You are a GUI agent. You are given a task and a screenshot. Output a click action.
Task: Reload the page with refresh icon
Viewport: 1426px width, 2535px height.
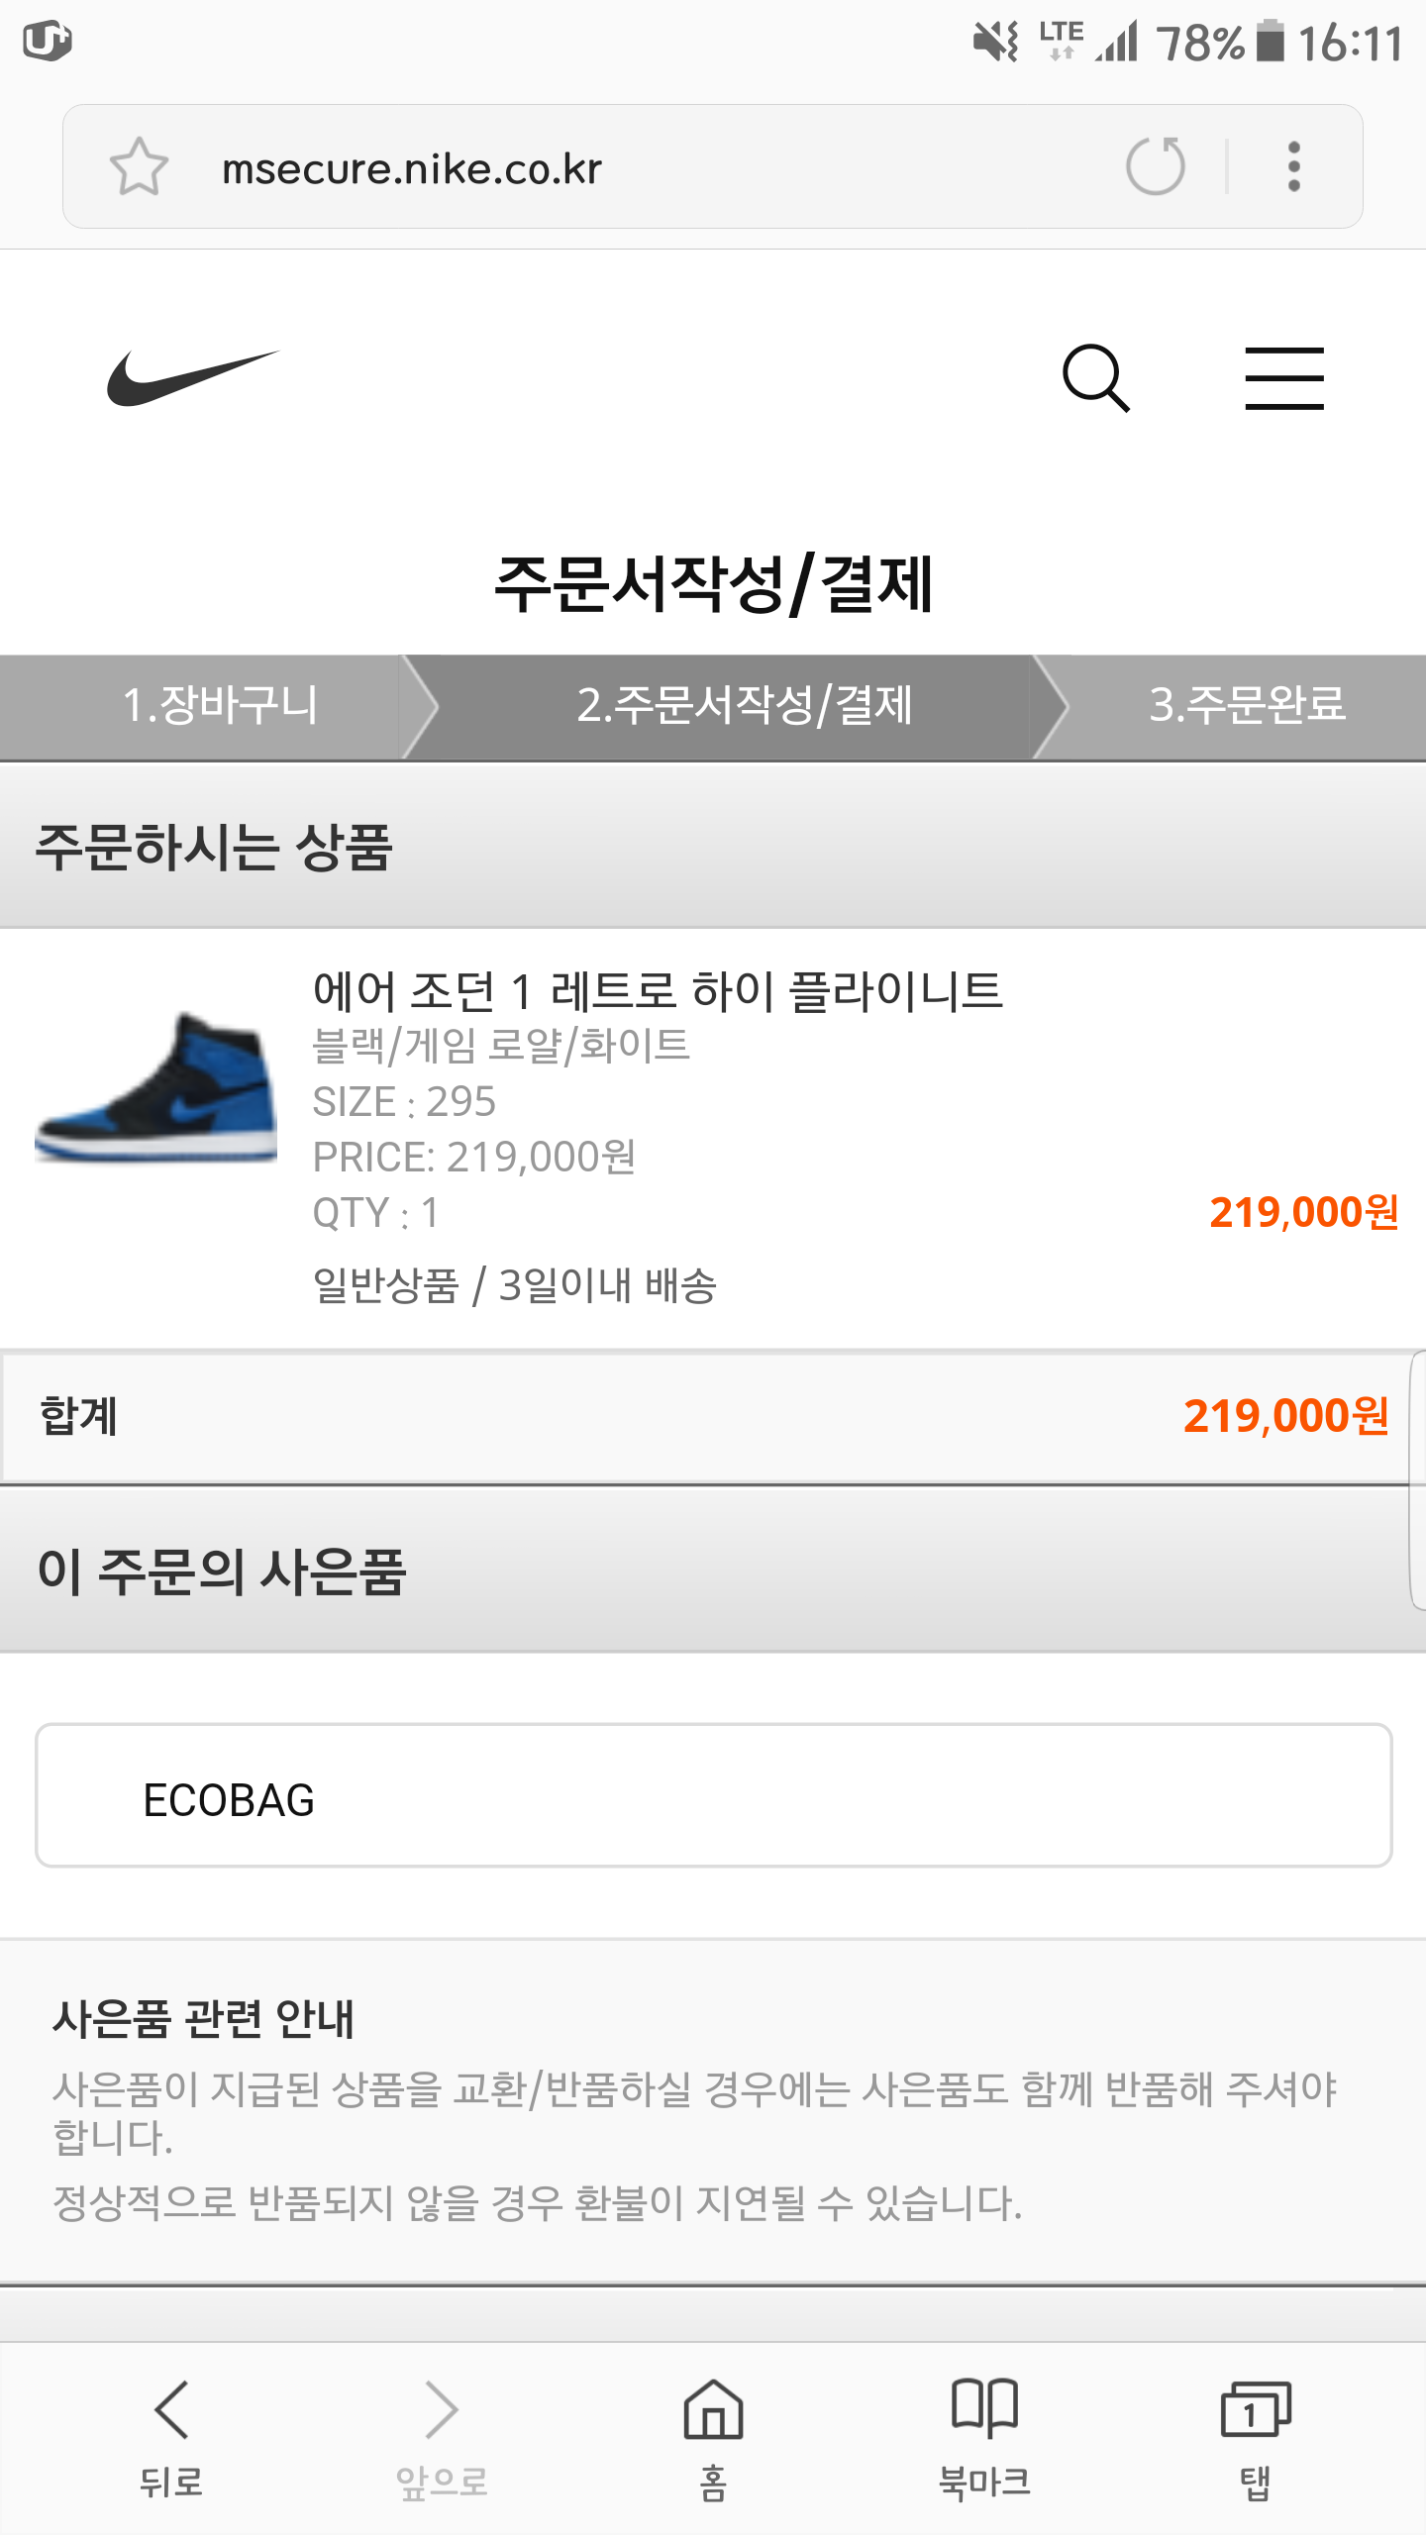click(x=1155, y=166)
